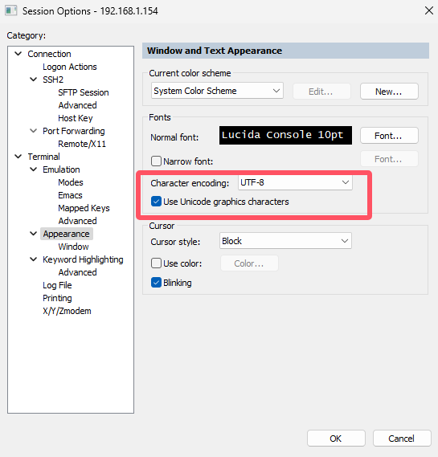The width and height of the screenshot is (438, 457).
Task: Confirm settings with the OK button
Action: tap(336, 438)
